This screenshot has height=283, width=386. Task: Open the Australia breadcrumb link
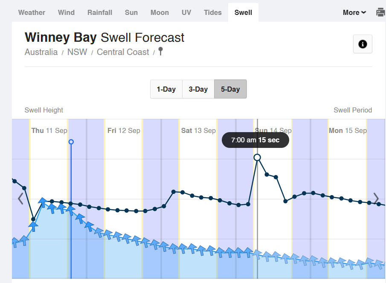click(x=41, y=52)
